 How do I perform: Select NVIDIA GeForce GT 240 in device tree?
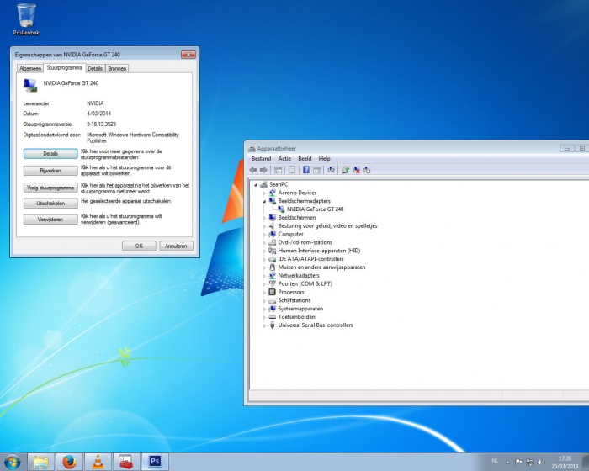coord(316,209)
